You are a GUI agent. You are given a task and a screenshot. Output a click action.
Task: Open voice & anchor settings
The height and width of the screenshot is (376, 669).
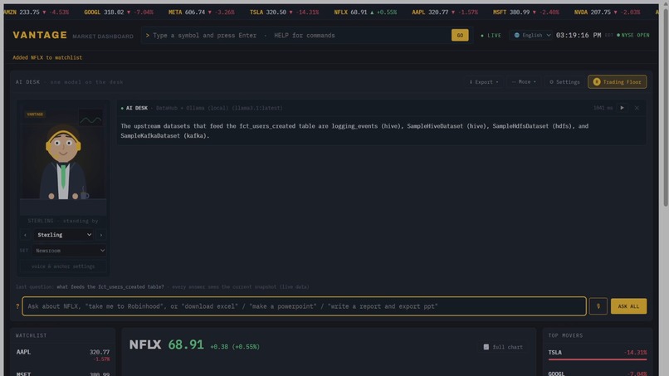(63, 266)
